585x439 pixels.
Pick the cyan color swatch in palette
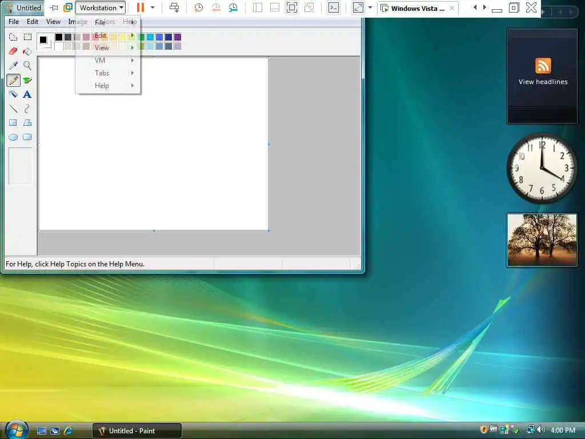(x=150, y=37)
